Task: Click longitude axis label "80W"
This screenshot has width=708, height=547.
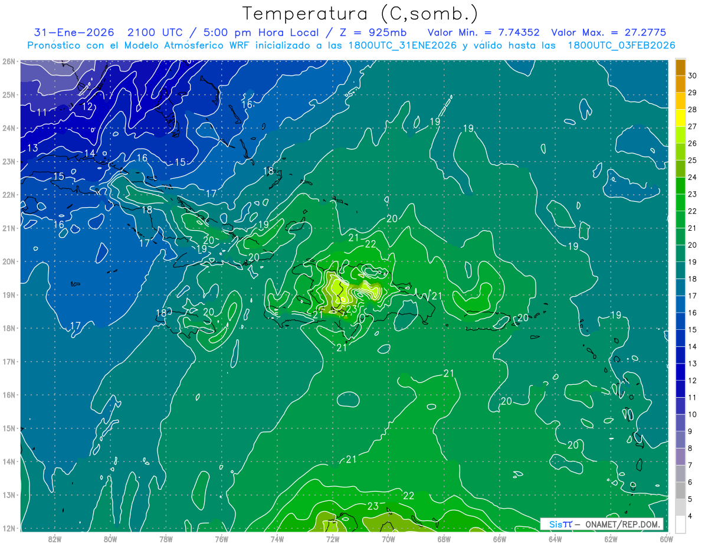Action: click(x=110, y=539)
